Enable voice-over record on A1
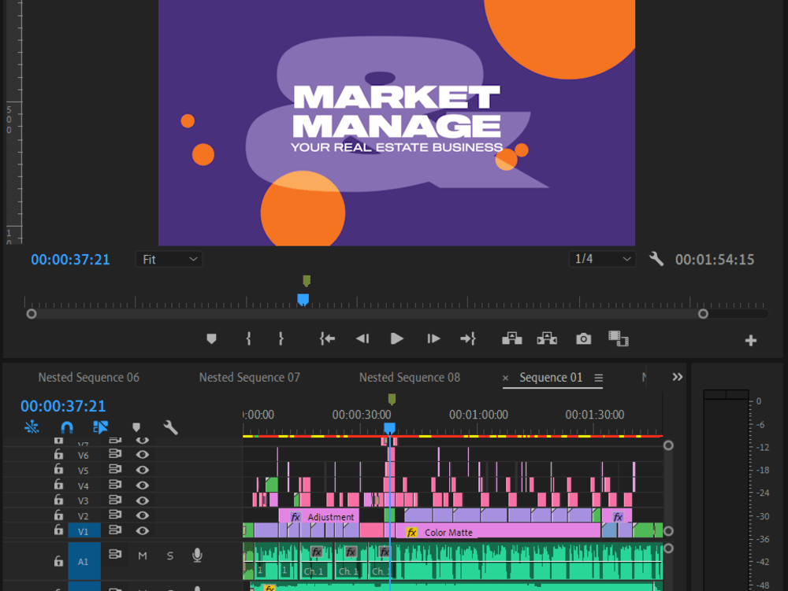 click(198, 556)
